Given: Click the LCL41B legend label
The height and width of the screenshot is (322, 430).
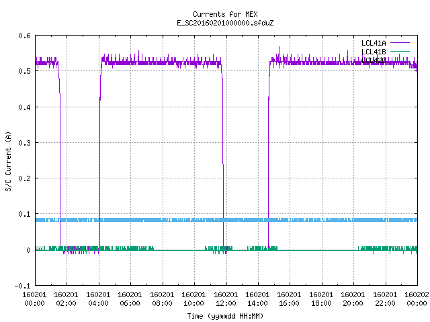Looking at the screenshot, I should (x=374, y=52).
